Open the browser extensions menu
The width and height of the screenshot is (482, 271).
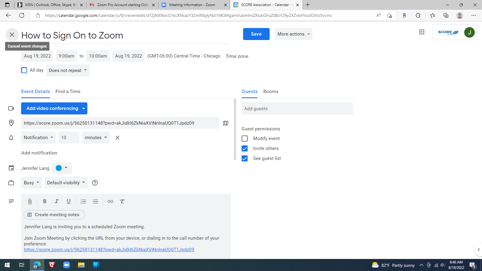[418, 15]
